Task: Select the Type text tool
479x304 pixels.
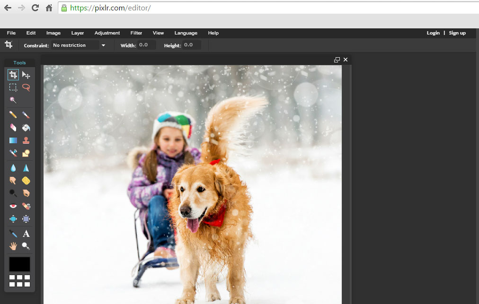Action: pos(26,234)
